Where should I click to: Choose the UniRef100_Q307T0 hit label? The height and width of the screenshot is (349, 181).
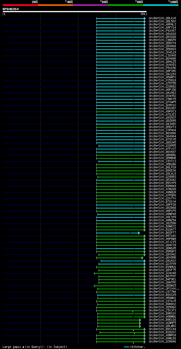click(x=163, y=198)
